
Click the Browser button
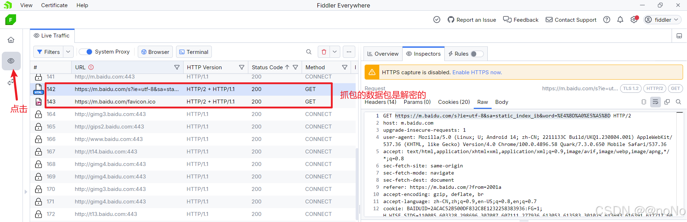click(x=155, y=52)
